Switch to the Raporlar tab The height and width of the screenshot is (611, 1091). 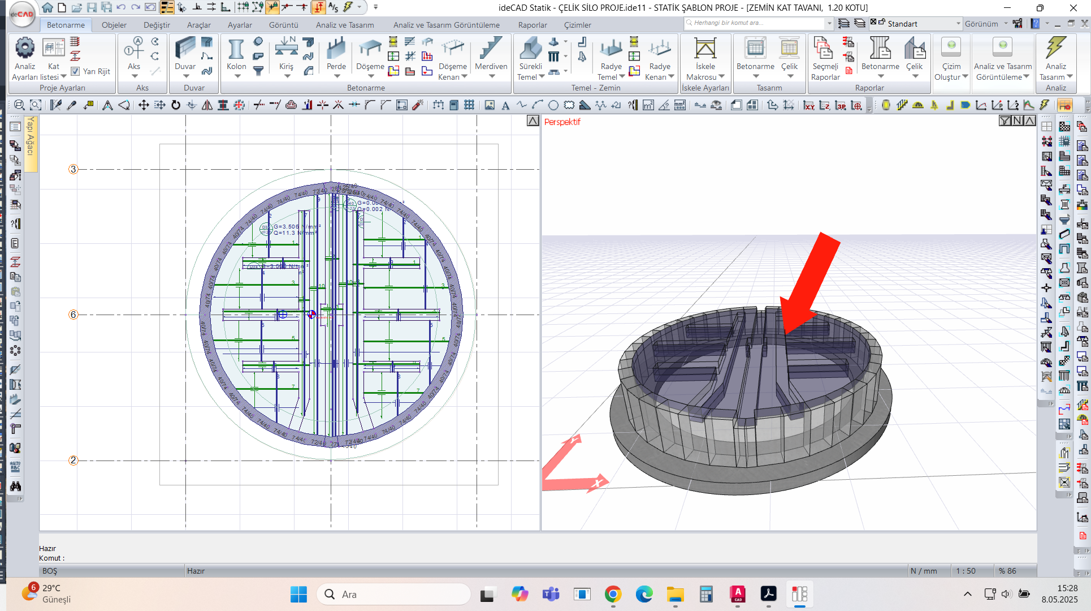pyautogui.click(x=532, y=25)
